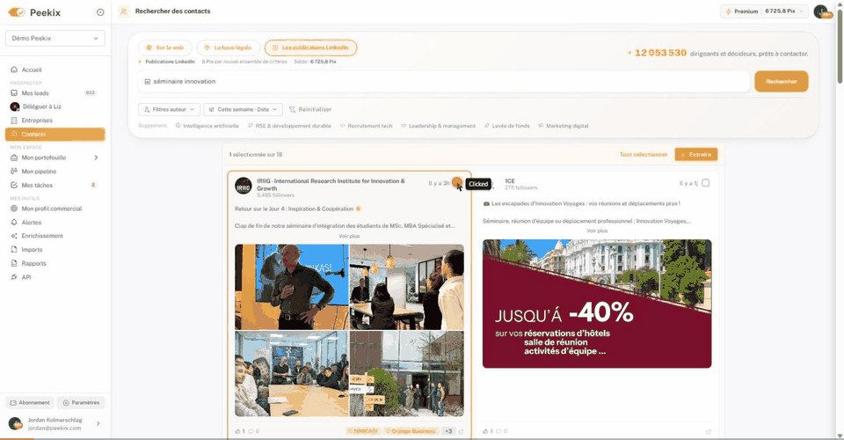Click the user avatar at top right
844x440 pixels.
pos(821,11)
